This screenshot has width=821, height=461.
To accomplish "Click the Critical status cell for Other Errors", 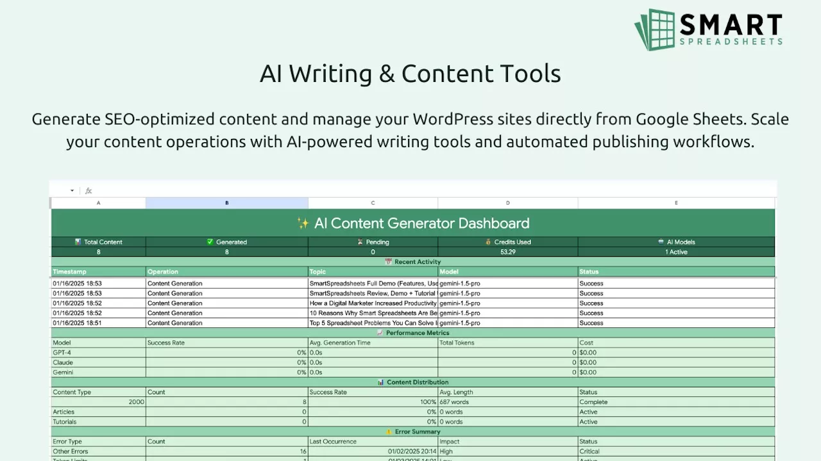I will 676,451.
